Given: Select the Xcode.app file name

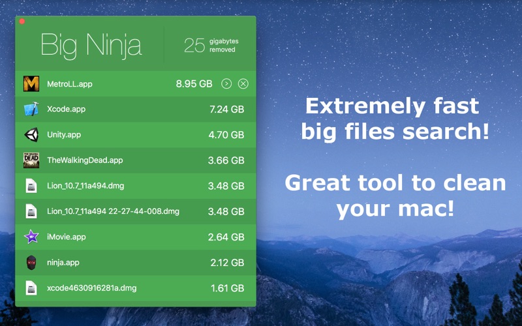Looking at the screenshot, I should 67,109.
